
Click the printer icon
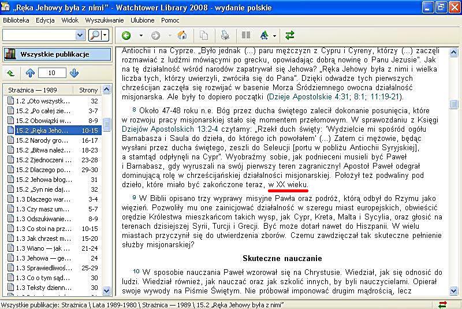pos(225,35)
